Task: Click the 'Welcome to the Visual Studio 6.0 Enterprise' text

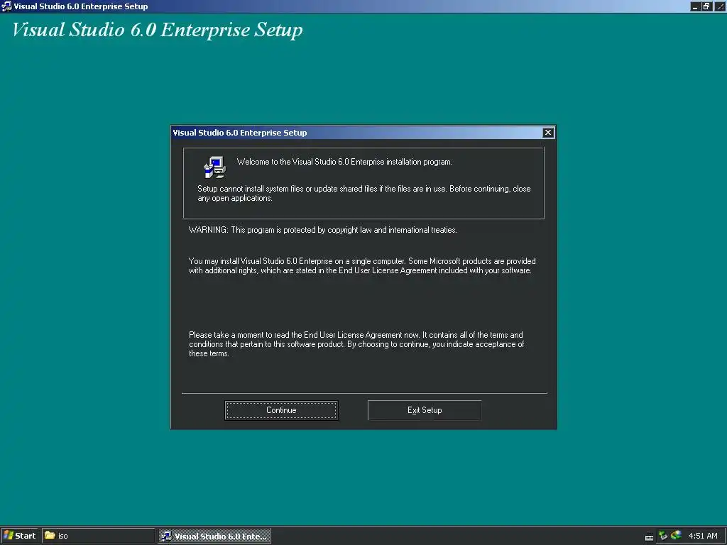Action: click(x=344, y=162)
